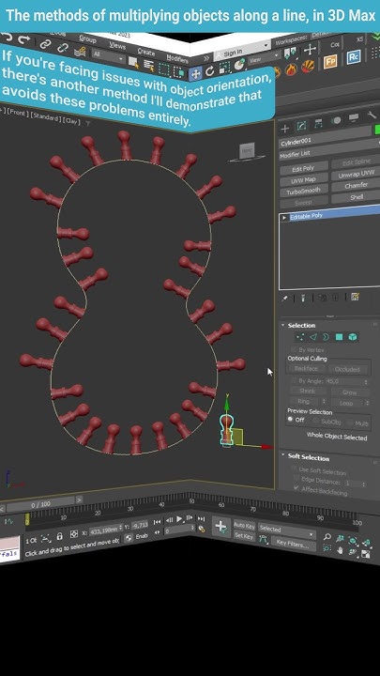
Task: Click the ViewCube in the viewport
Action: click(x=247, y=151)
